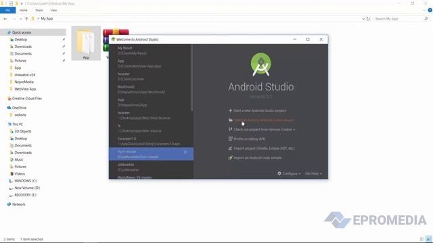Screen dimensions: 433x243
Task: Select website folder under OneDrive
Action: pos(20,115)
